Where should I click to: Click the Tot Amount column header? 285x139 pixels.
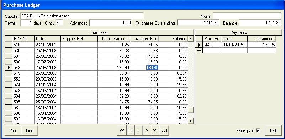262,39
